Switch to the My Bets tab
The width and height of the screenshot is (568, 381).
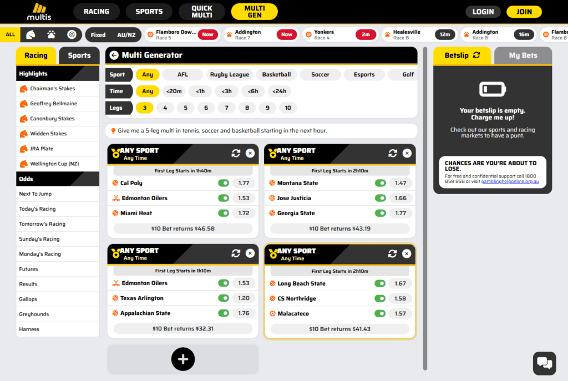[x=523, y=55]
